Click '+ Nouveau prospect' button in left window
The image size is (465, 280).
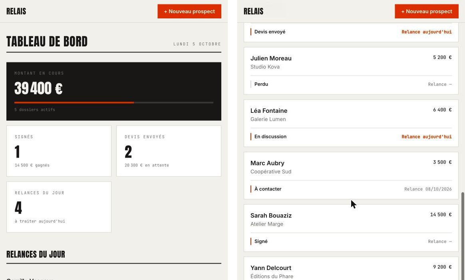tap(189, 11)
